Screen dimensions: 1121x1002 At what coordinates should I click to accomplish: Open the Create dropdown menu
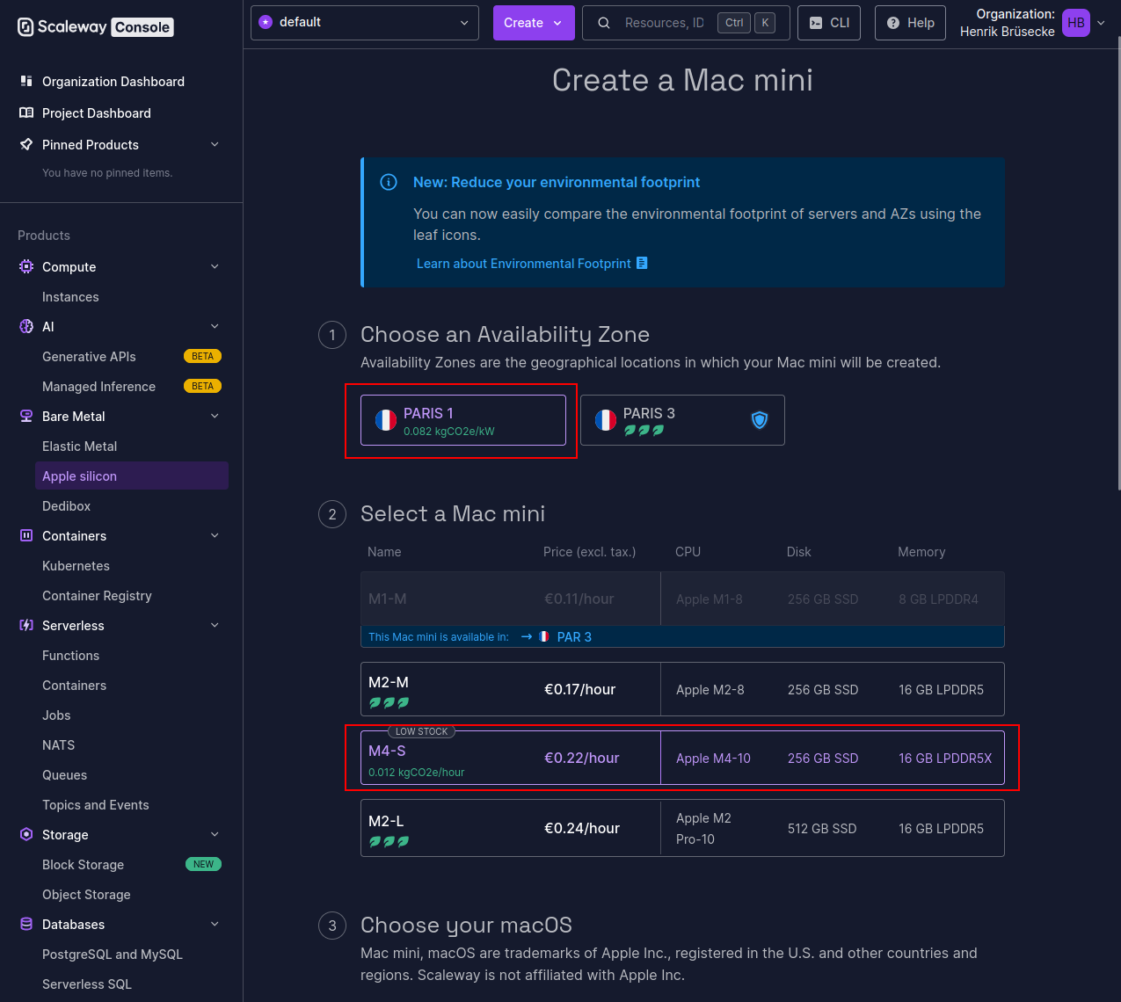click(534, 23)
